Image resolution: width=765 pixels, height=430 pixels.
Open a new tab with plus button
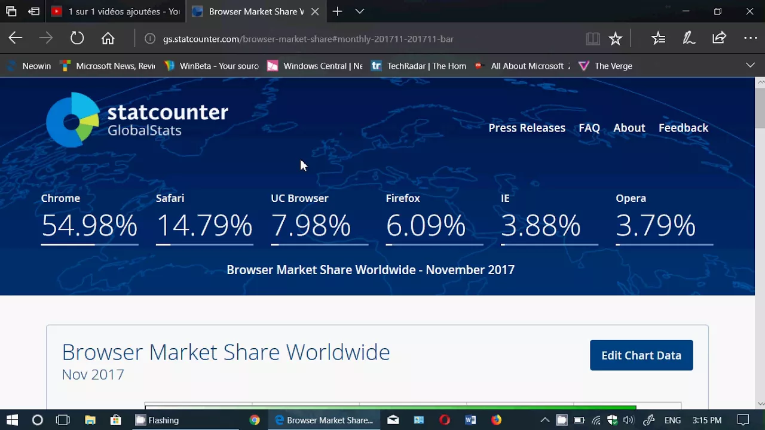point(337,11)
